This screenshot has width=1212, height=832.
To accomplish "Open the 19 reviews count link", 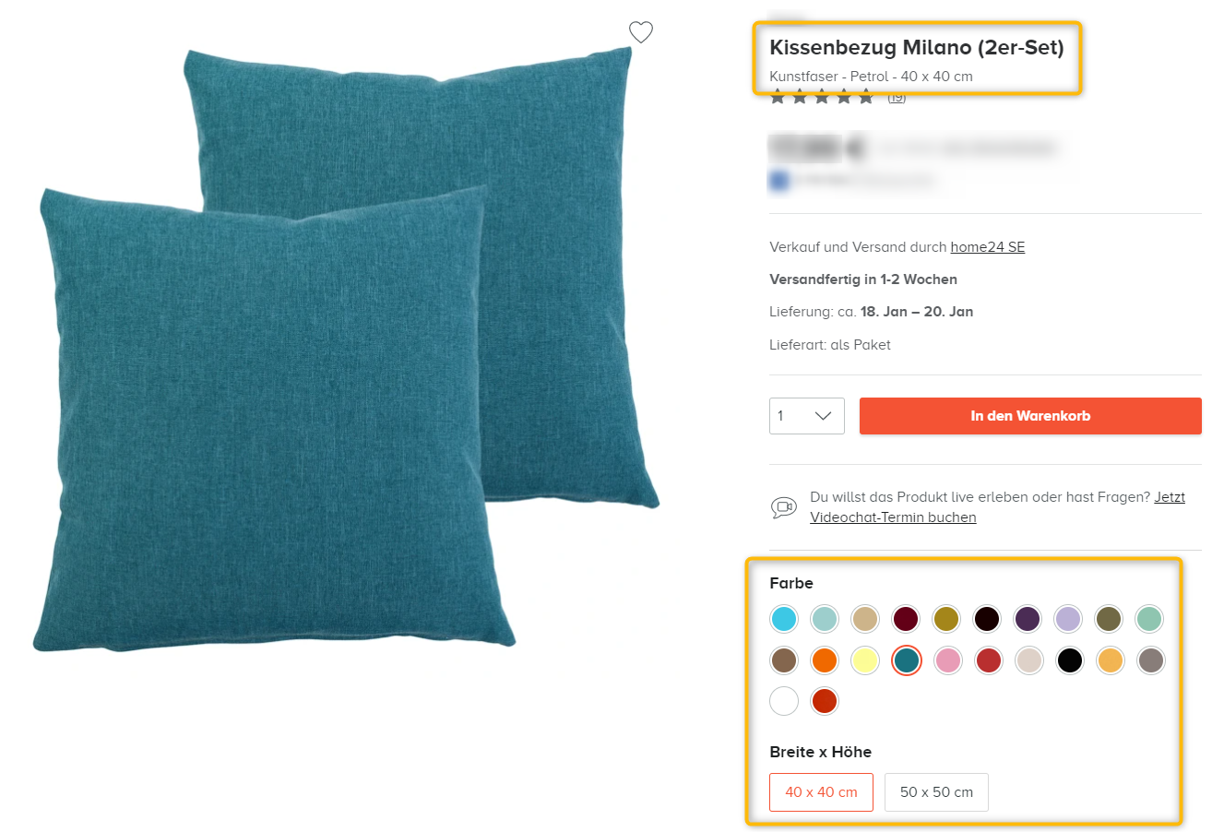I will [897, 97].
